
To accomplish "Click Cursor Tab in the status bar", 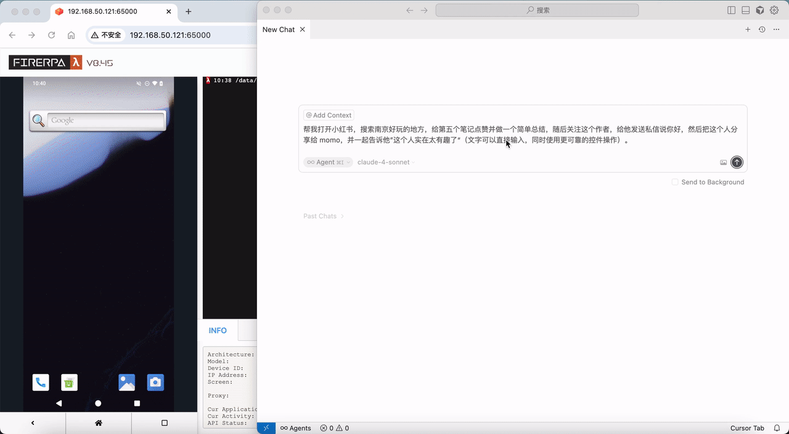I will (747, 428).
